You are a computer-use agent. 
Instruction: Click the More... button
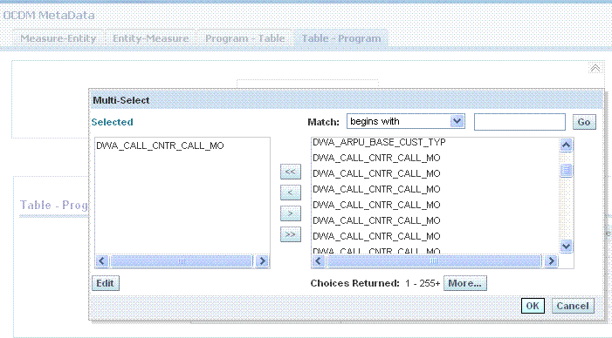click(464, 283)
